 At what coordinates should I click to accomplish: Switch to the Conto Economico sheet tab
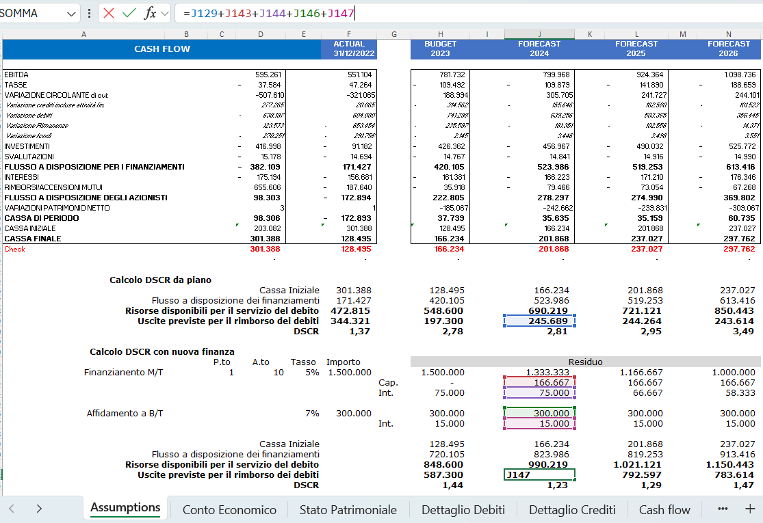click(229, 509)
